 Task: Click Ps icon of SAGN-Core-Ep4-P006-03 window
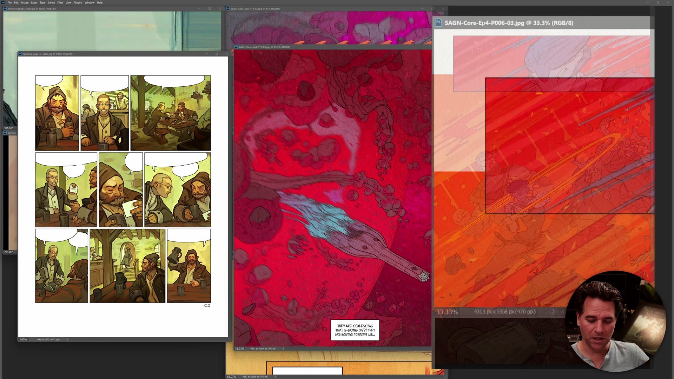click(x=438, y=23)
